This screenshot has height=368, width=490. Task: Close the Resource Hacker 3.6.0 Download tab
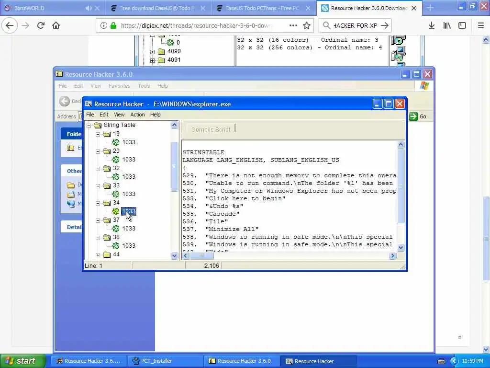click(414, 8)
